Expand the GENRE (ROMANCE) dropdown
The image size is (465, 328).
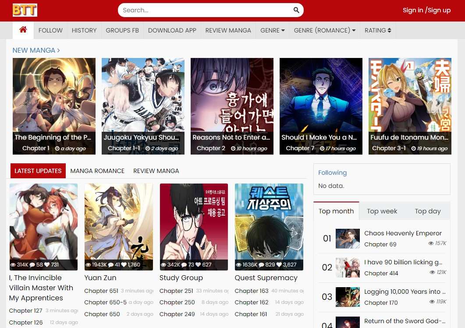click(x=324, y=30)
